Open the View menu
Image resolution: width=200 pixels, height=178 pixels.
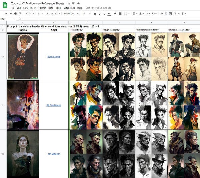point(26,8)
